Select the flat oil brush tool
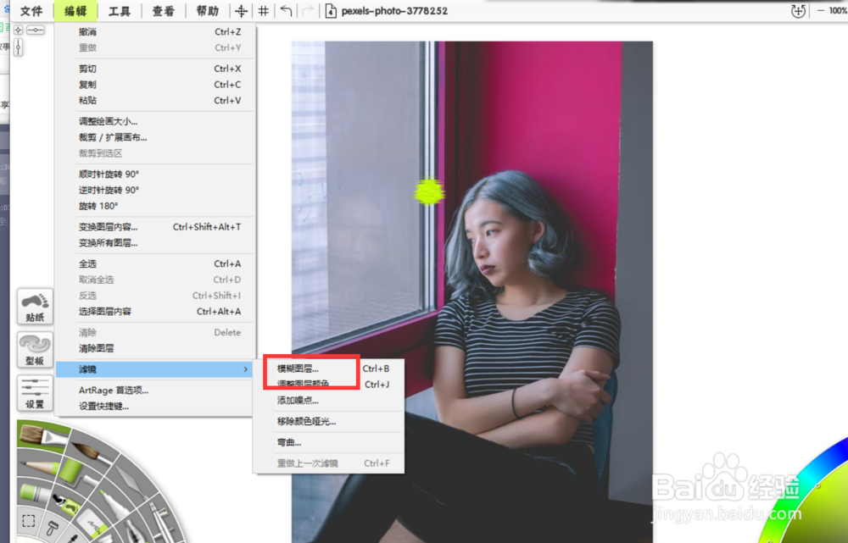 [x=42, y=435]
